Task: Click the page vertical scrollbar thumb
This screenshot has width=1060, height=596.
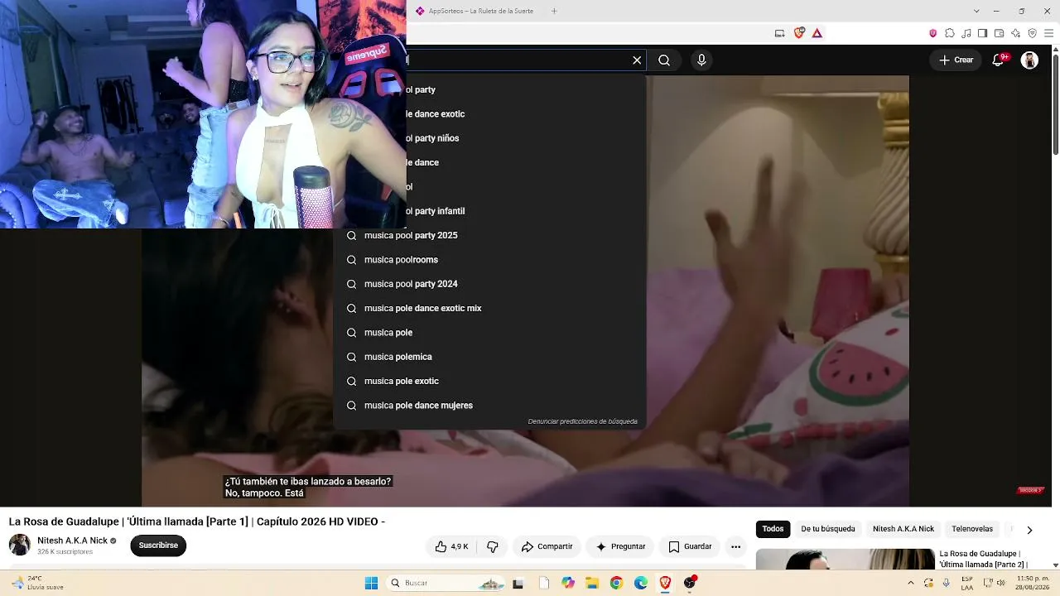Action: 1055,103
